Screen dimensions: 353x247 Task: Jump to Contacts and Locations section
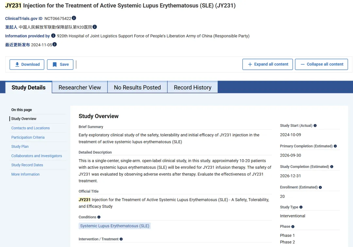(x=30, y=128)
